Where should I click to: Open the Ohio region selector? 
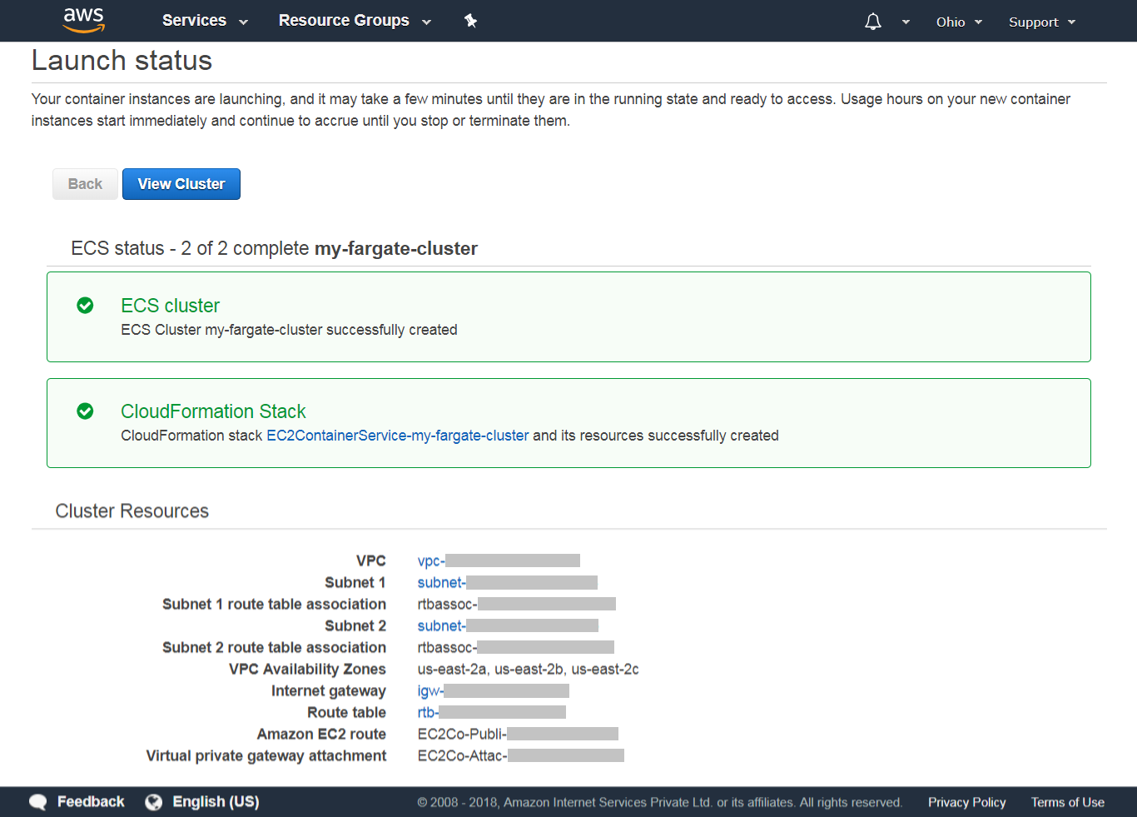[959, 22]
